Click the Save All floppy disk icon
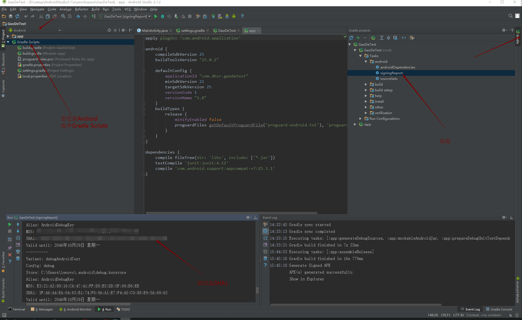 pyautogui.click(x=11, y=16)
